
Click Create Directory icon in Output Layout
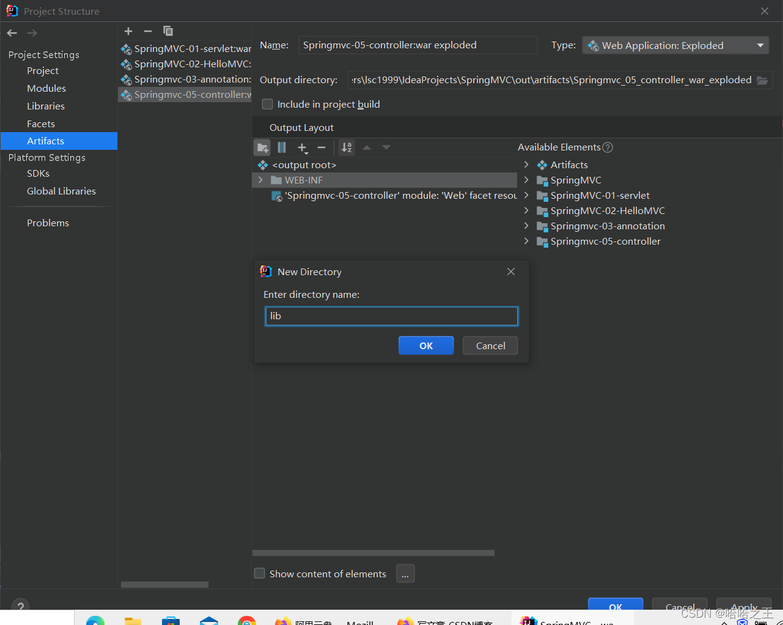click(x=262, y=147)
